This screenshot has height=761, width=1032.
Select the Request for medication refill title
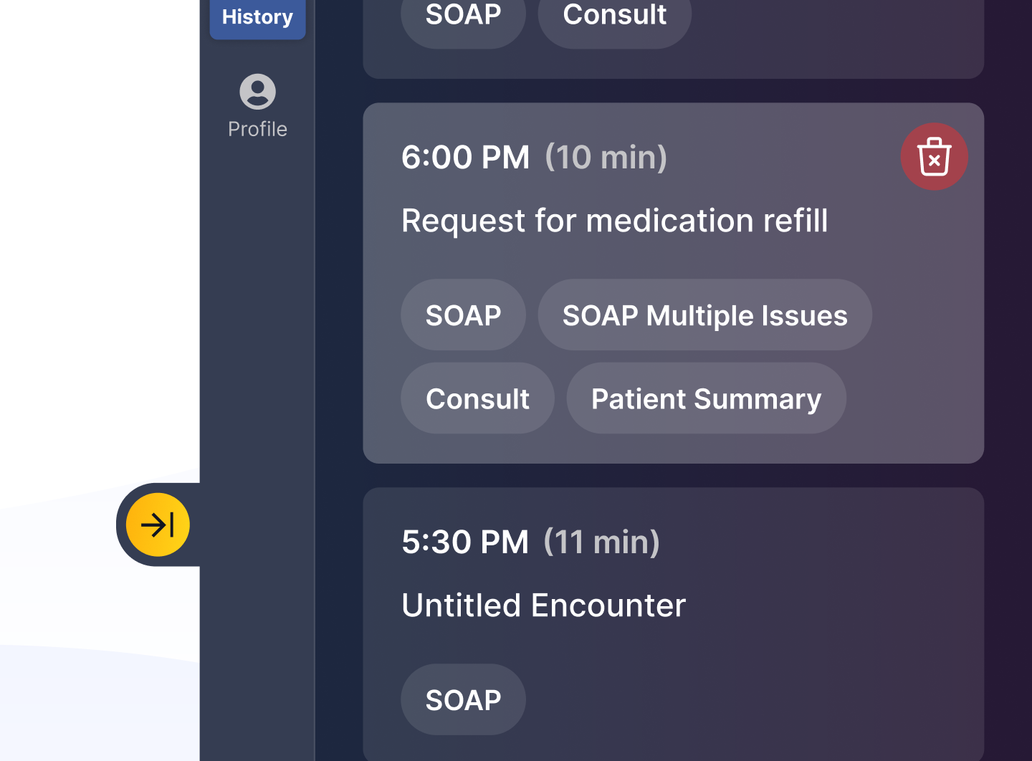coord(614,221)
